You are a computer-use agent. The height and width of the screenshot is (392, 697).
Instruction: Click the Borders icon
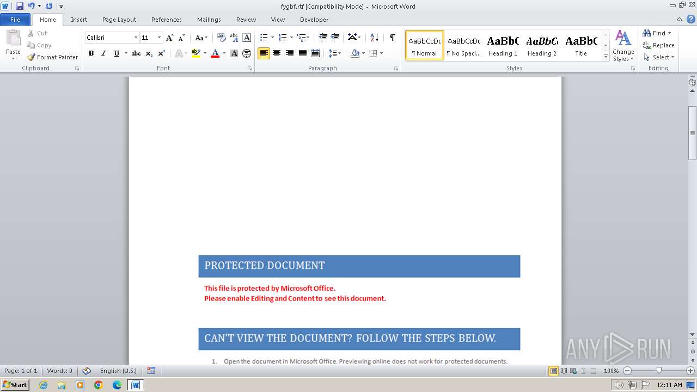(373, 53)
